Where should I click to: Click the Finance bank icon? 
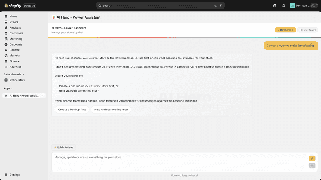[6, 61]
